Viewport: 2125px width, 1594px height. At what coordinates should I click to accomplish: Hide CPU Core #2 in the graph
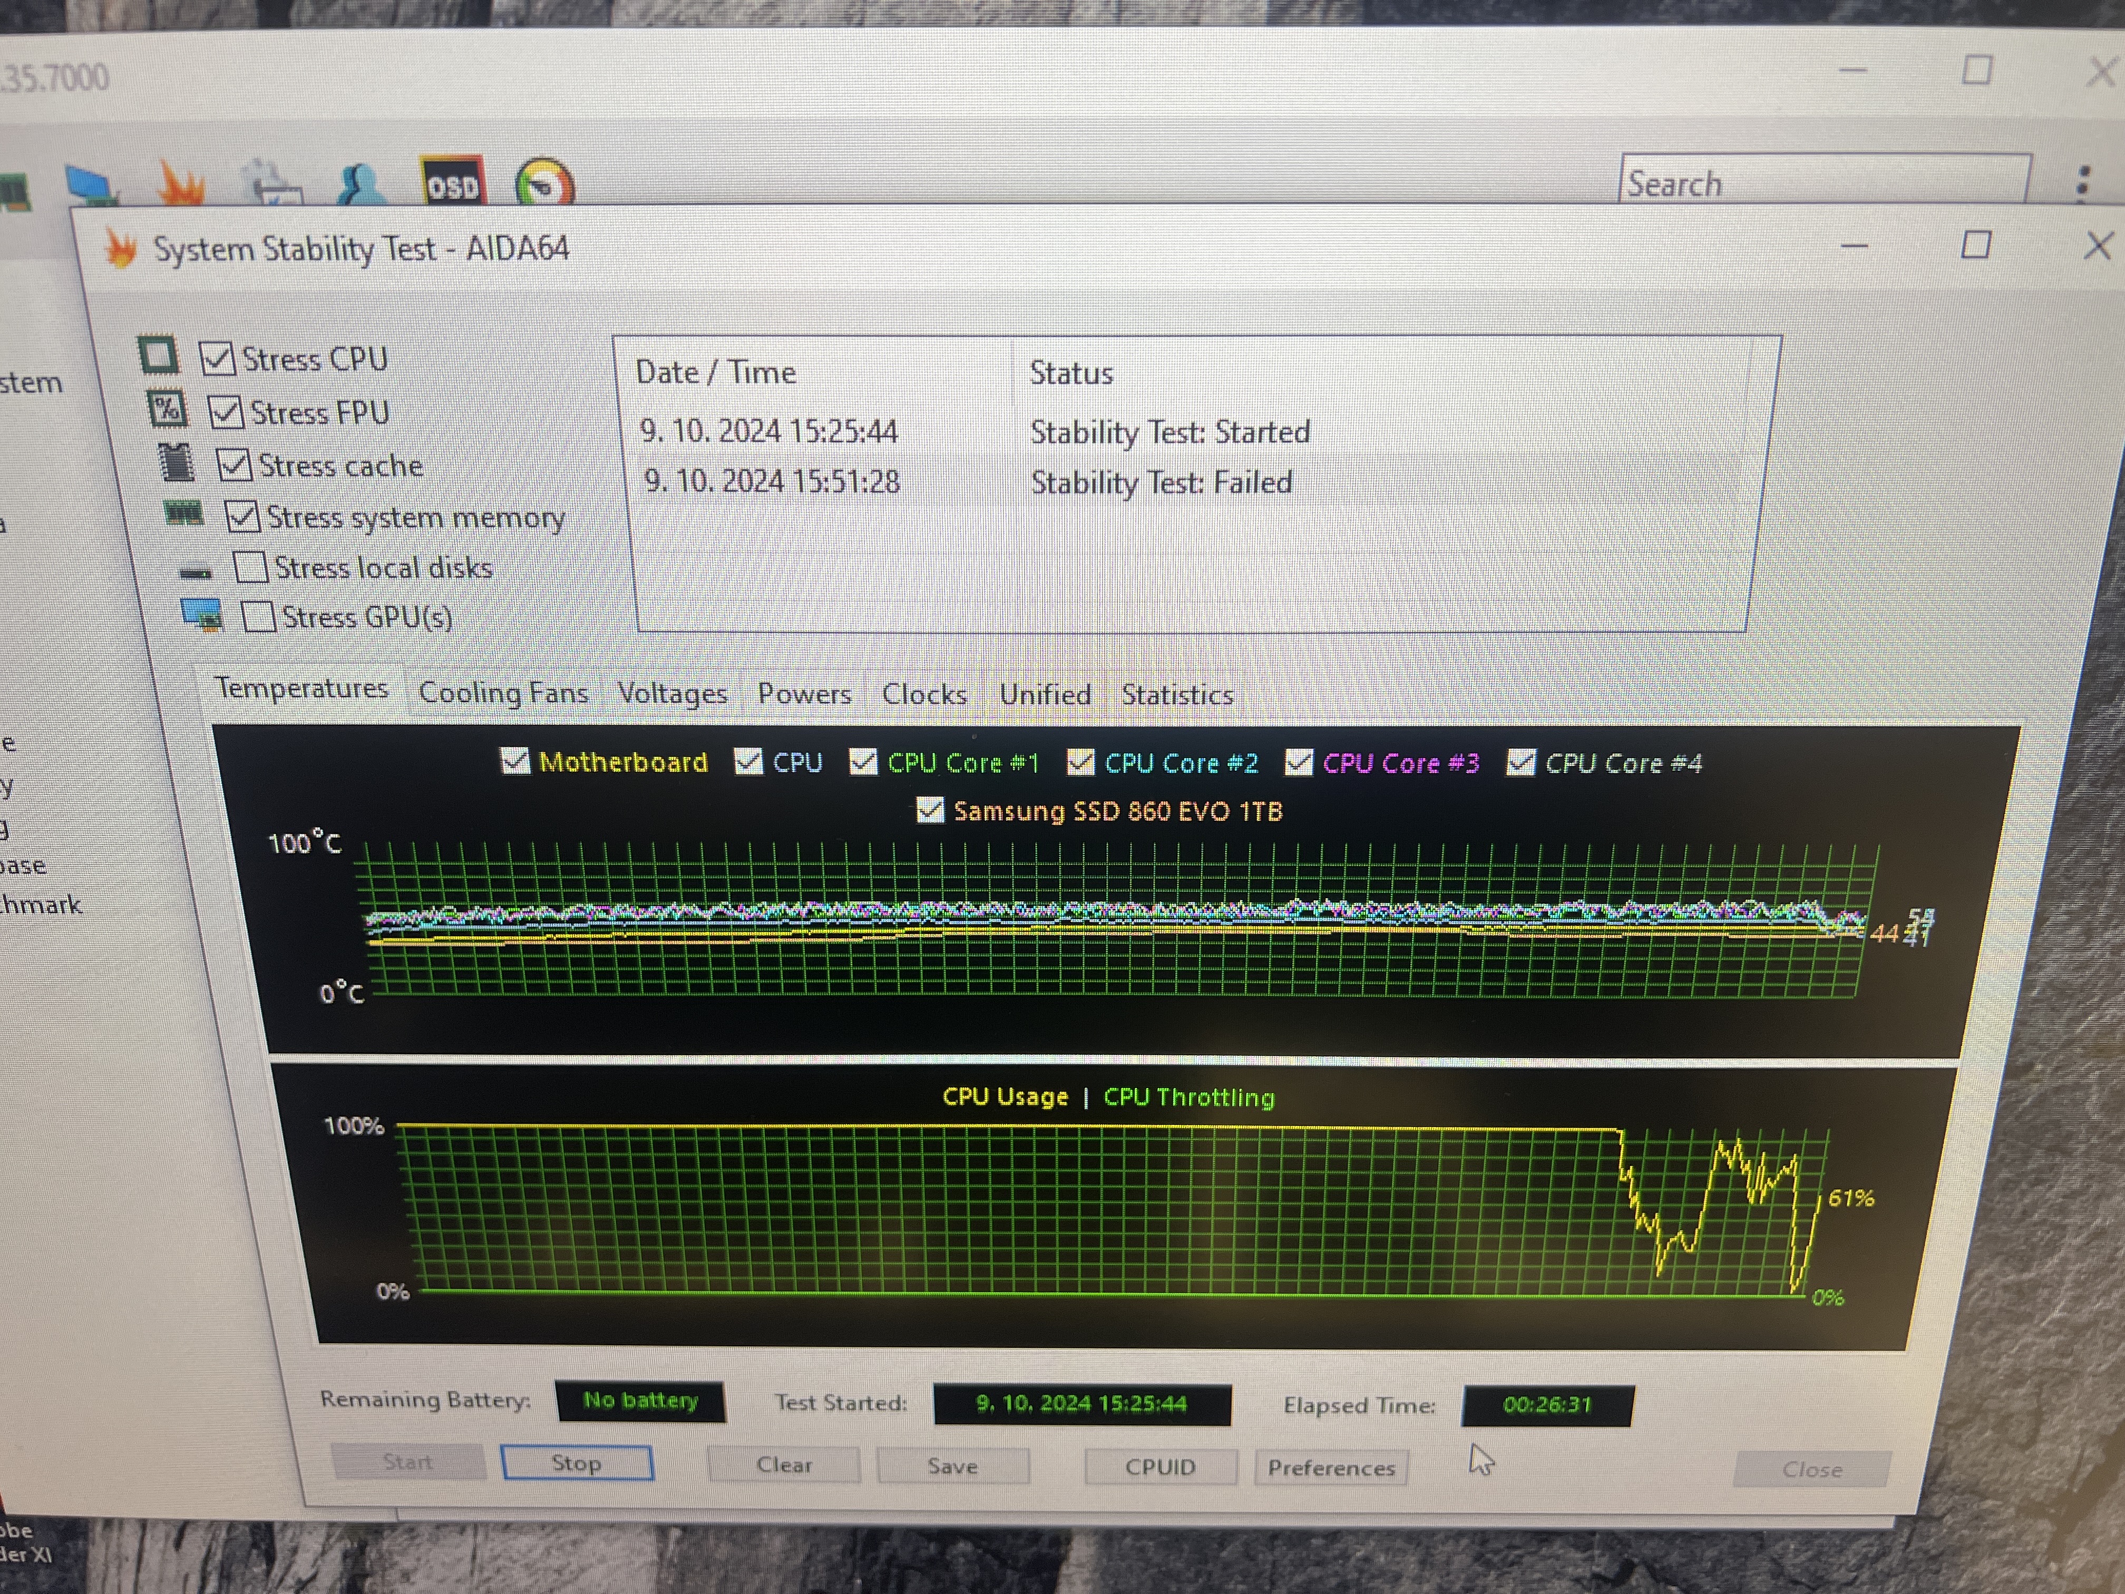pyautogui.click(x=1081, y=763)
